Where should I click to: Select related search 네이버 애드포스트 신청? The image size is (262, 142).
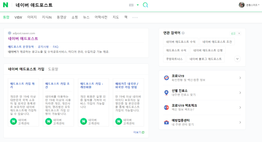click(208, 50)
